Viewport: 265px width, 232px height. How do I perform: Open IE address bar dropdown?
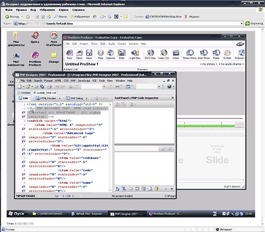pyautogui.click(x=241, y=24)
